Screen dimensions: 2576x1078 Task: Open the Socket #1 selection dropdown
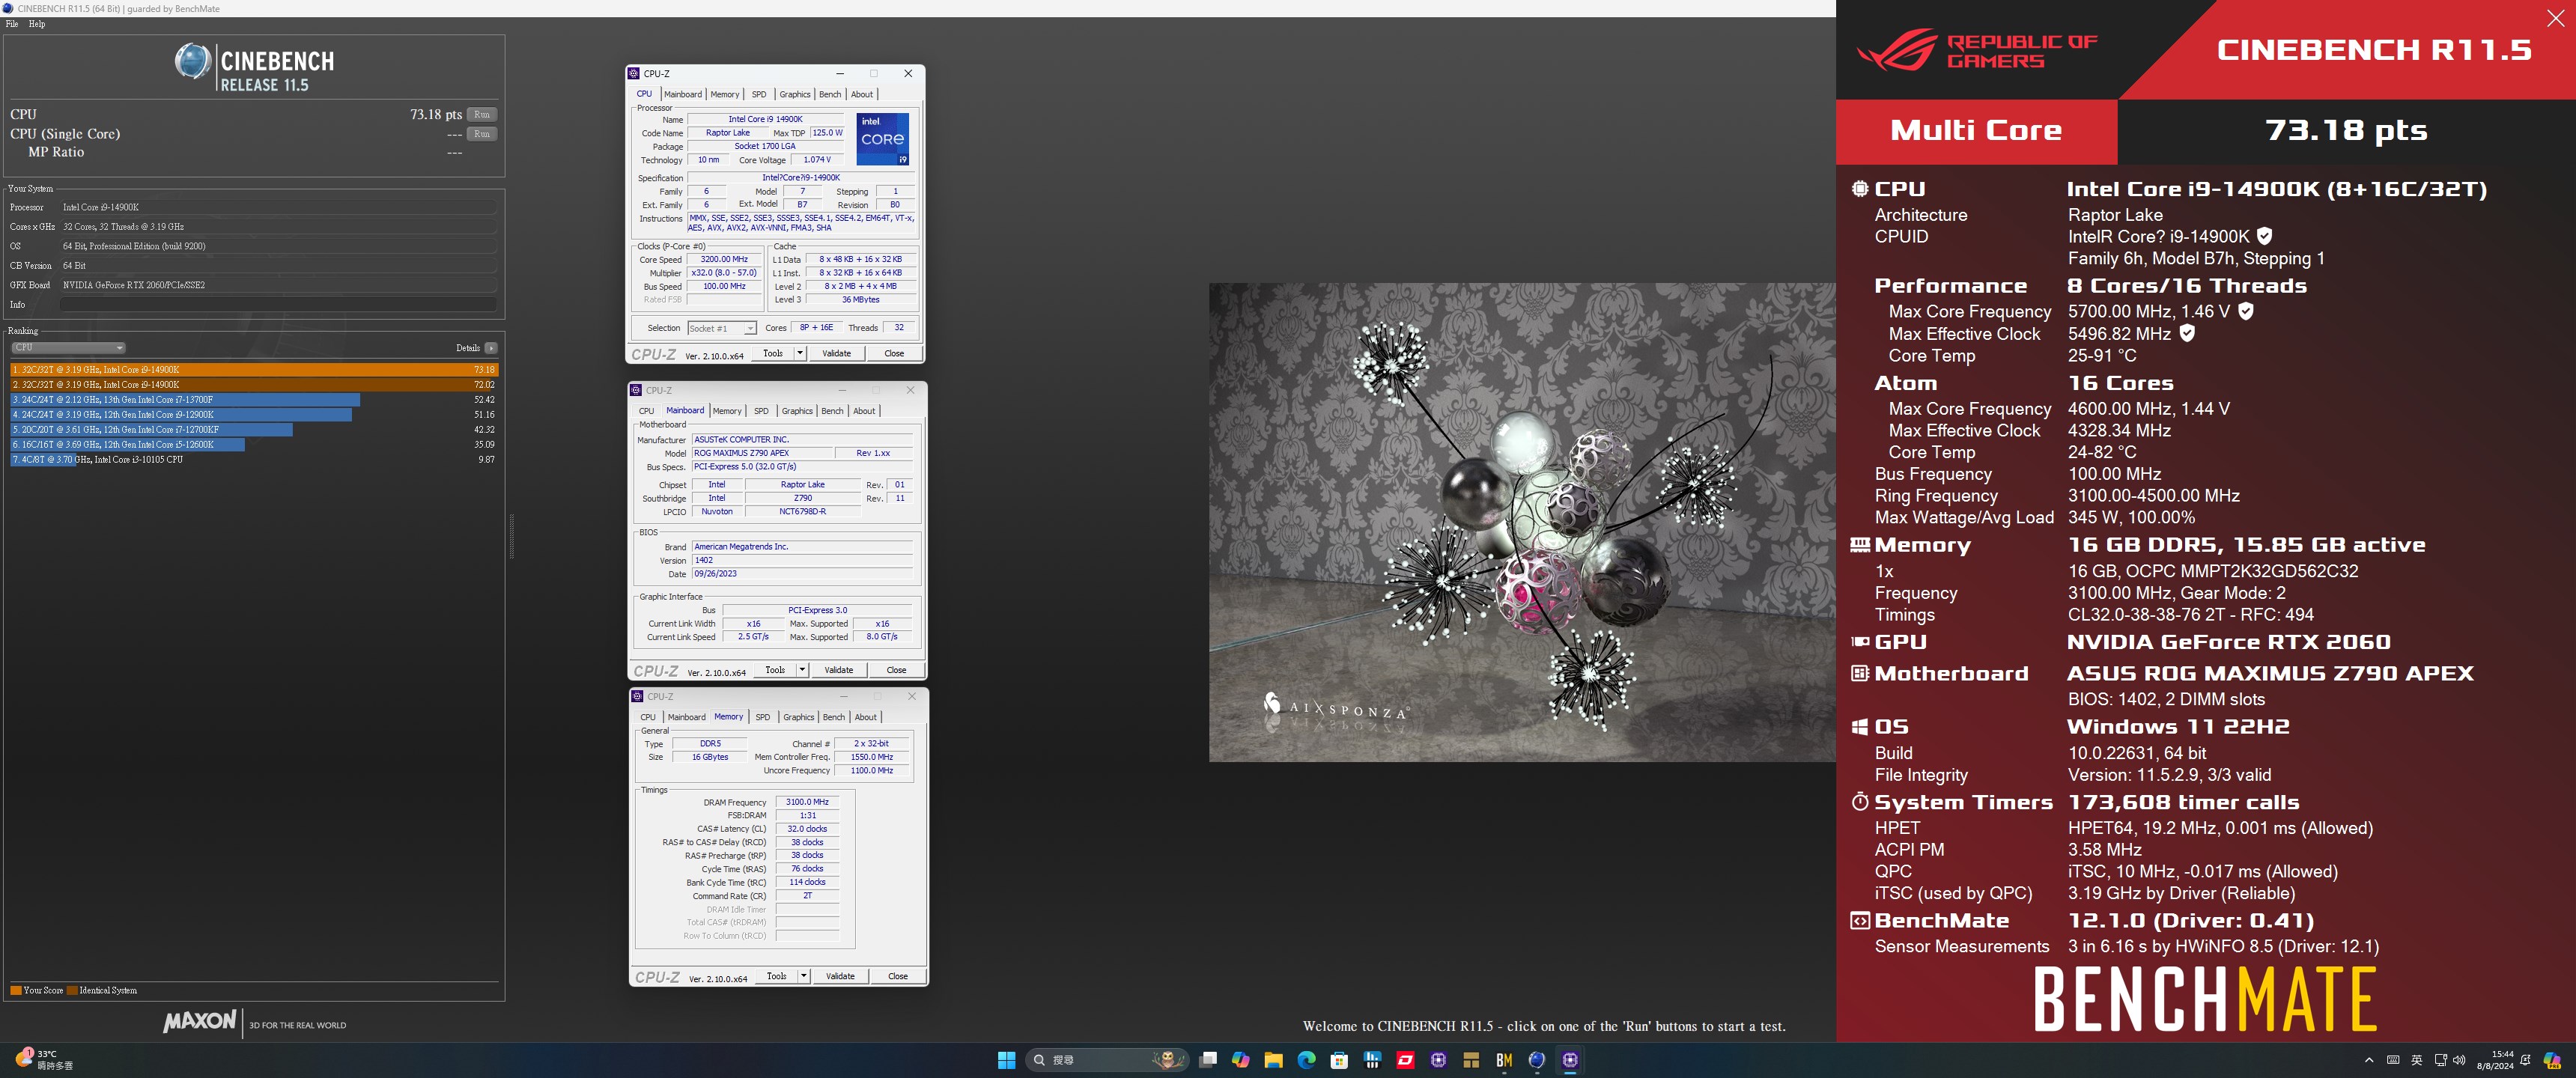click(x=721, y=328)
